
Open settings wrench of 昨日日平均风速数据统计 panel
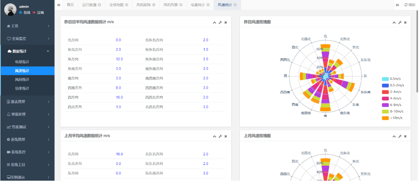(x=220, y=23)
